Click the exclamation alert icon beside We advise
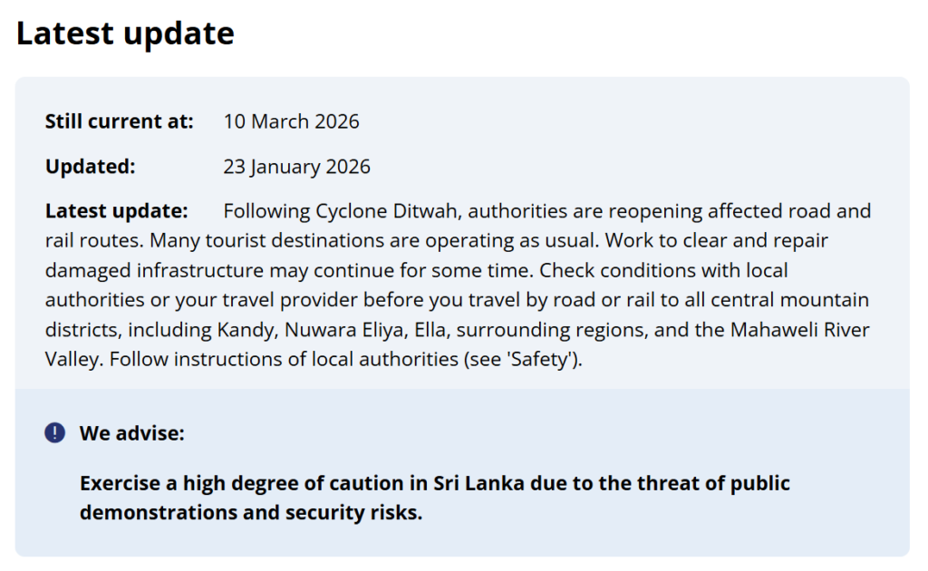Screen dimensions: 928x571 (54, 433)
